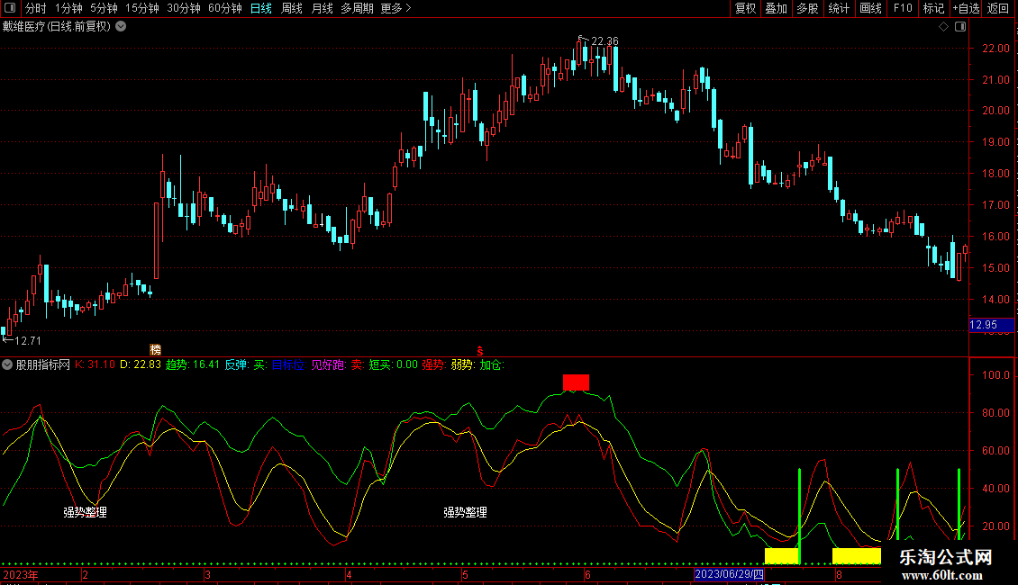Expand the 戴维医疗 stock title dropdown

pos(121,26)
